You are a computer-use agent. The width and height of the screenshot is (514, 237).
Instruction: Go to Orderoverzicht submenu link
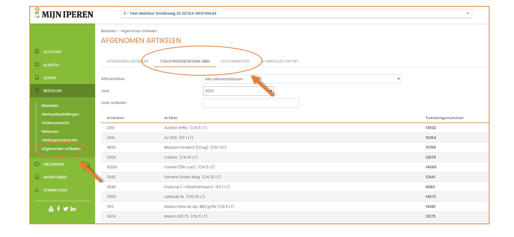pos(55,123)
